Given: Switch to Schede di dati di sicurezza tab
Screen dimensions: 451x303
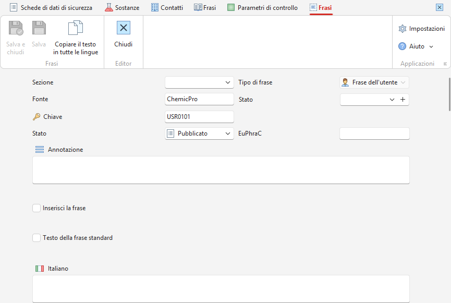Looking at the screenshot, I should (x=51, y=7).
